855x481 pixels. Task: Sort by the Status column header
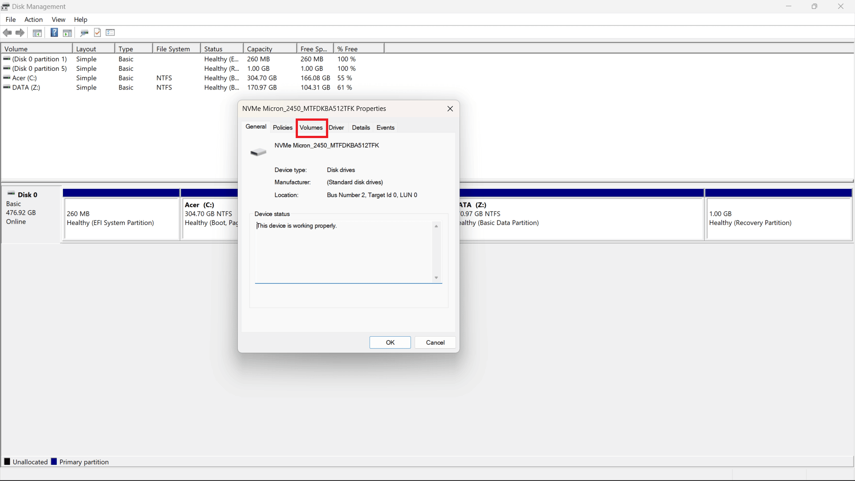click(x=222, y=49)
